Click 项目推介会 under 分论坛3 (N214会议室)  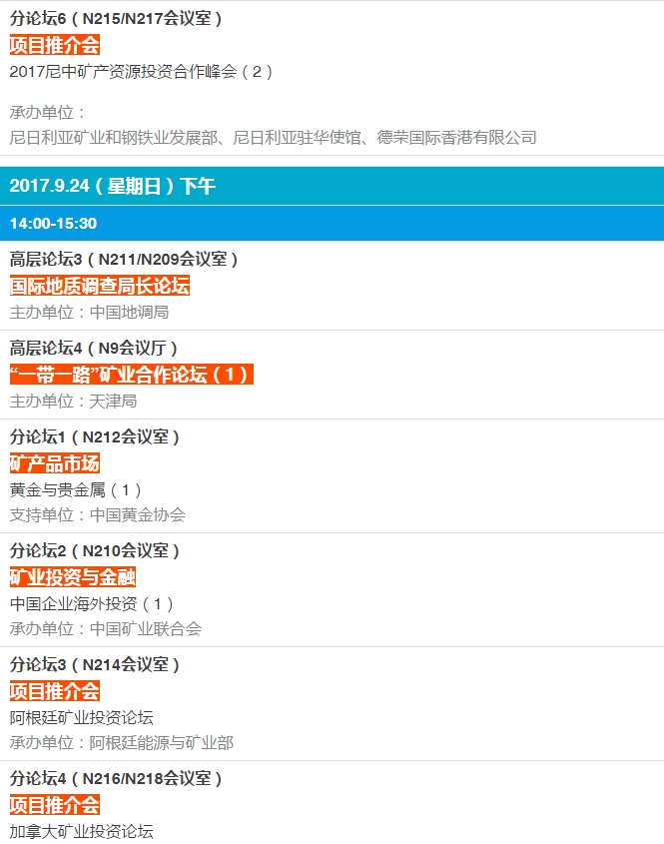(55, 690)
